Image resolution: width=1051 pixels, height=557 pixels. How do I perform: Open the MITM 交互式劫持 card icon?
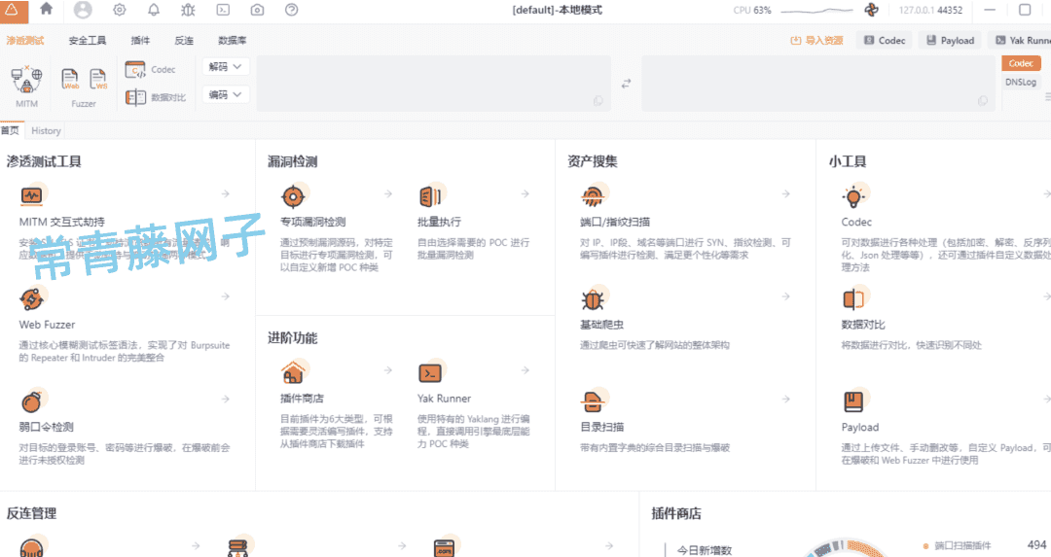[31, 194]
